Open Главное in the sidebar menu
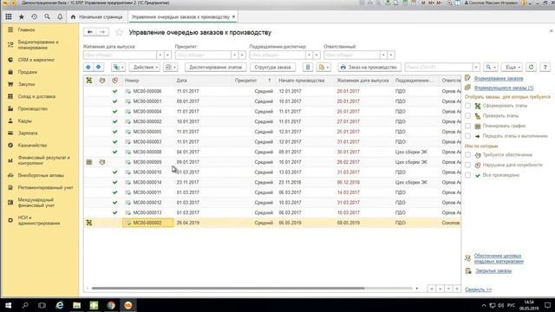The width and height of the screenshot is (555, 312). (27, 30)
